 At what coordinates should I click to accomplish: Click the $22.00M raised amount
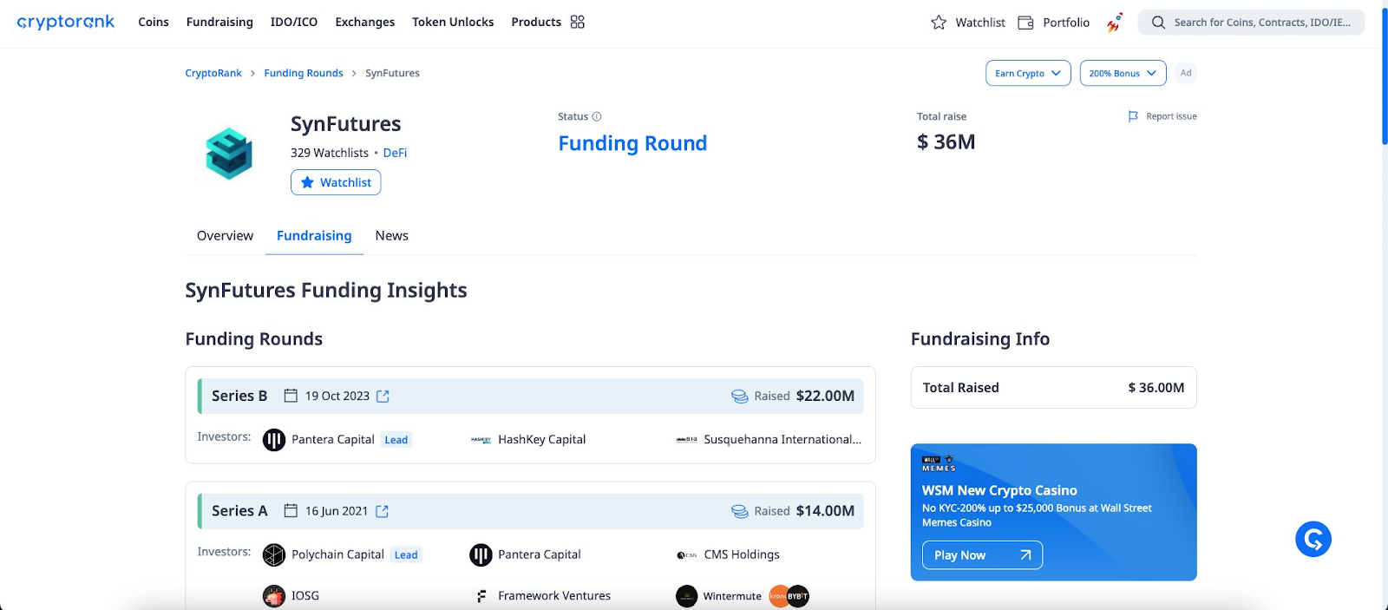[x=825, y=396]
